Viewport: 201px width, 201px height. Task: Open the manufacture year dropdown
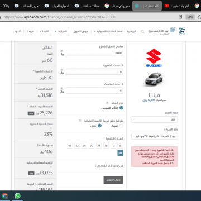[154, 119]
